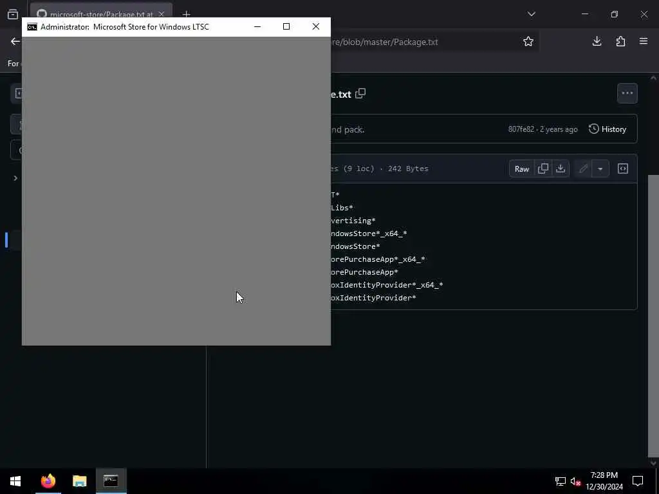
Task: Open the network status tray icon
Action: (561, 481)
